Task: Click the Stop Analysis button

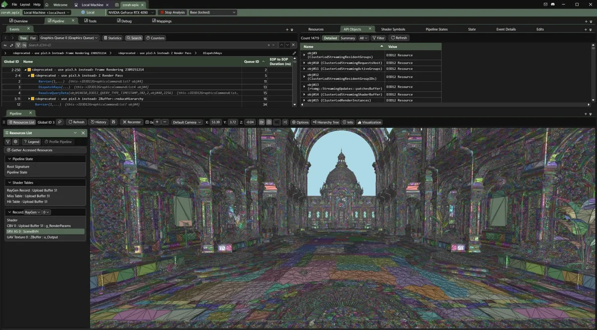Action: [x=172, y=12]
